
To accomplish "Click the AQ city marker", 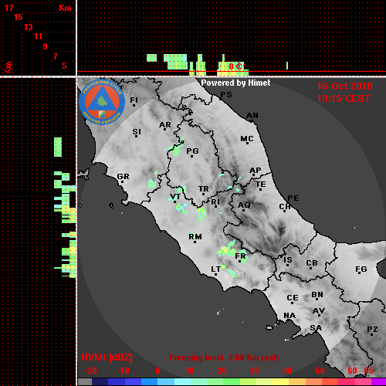I will 244,206.
